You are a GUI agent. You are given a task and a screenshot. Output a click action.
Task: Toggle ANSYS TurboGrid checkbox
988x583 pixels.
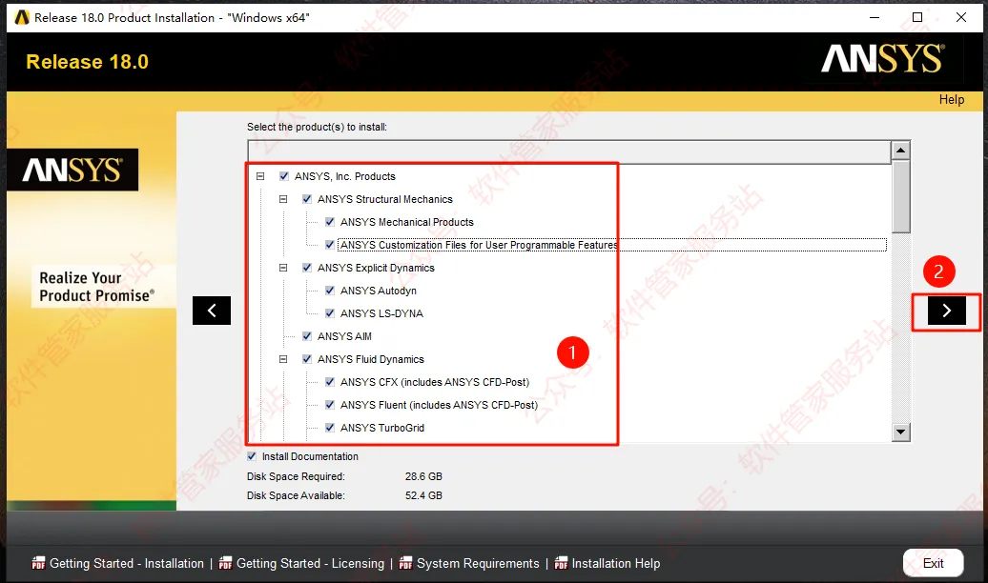(330, 428)
